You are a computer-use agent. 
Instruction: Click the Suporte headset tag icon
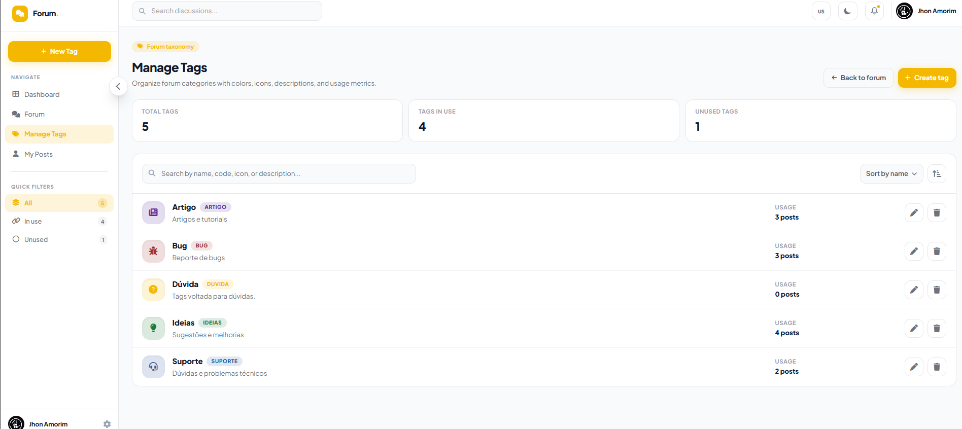pyautogui.click(x=153, y=367)
